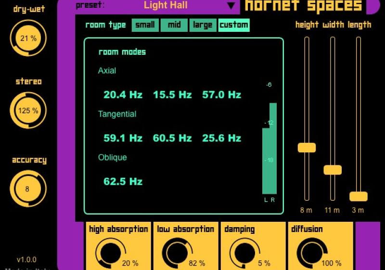Click the room modes heading

click(122, 52)
